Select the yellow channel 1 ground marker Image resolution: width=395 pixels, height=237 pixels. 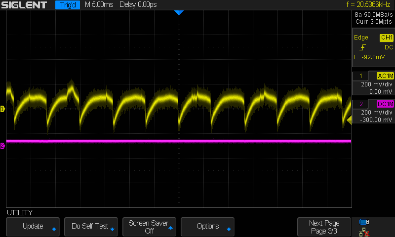(2, 109)
